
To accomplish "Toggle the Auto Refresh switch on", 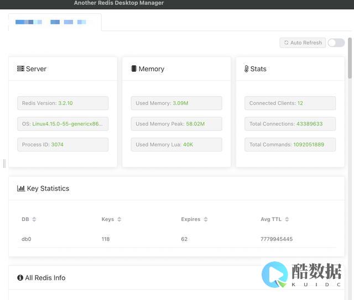I will [x=336, y=43].
